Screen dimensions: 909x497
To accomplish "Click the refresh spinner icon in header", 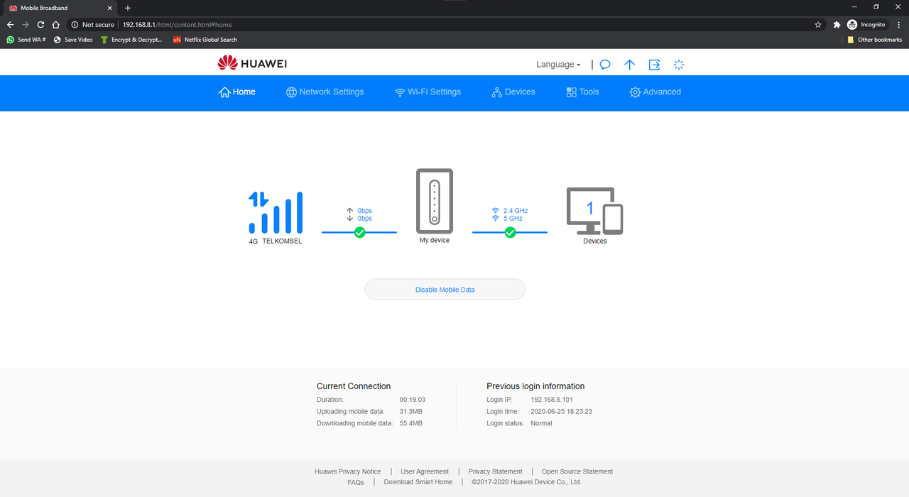I will pos(678,65).
